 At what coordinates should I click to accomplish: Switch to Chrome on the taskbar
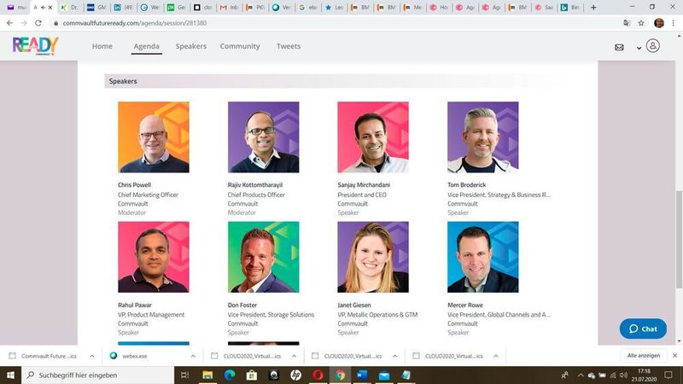pos(340,375)
